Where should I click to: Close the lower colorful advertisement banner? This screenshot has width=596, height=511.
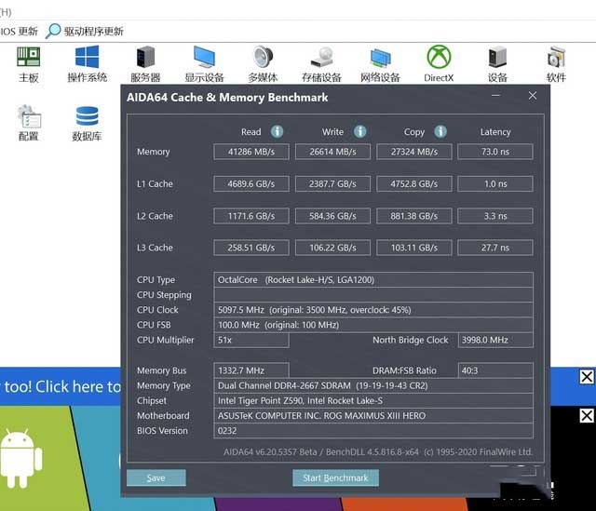point(587,415)
